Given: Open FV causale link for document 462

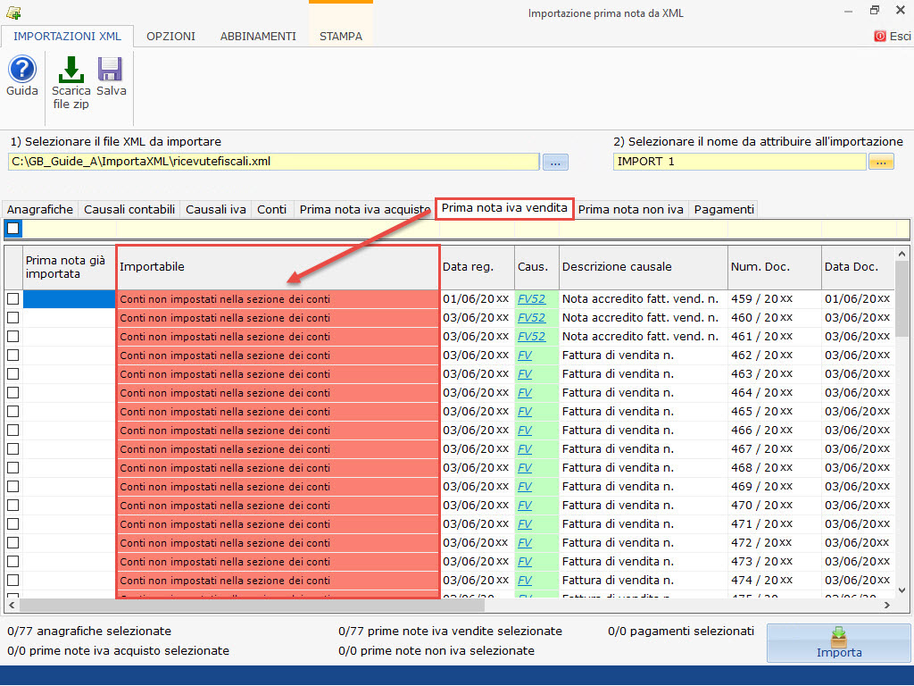Looking at the screenshot, I should [525, 356].
